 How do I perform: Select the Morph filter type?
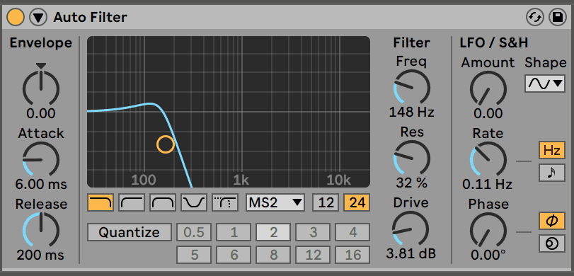pos(225,202)
